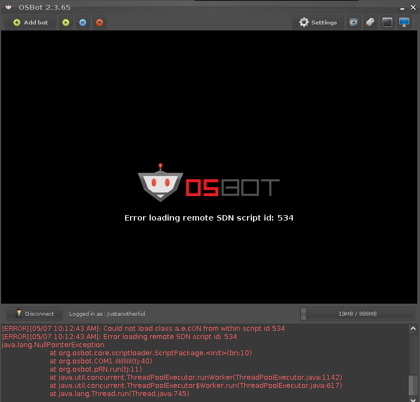The image size is (420, 402).
Task: Click the log scrollbar up arrow
Action: (x=413, y=329)
